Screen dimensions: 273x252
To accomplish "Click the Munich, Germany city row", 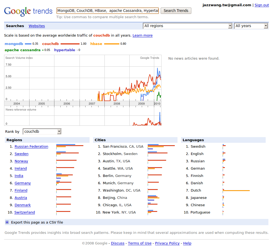I will 136,183.
